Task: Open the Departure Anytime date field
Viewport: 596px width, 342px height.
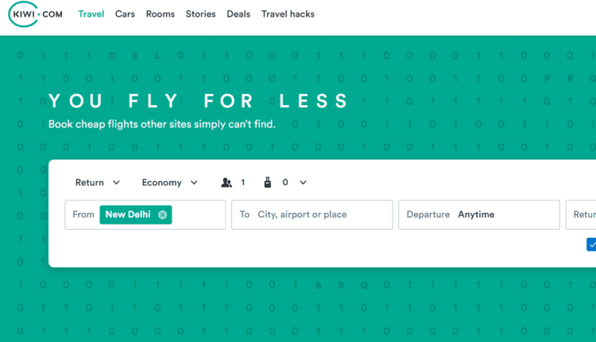Action: [x=479, y=215]
